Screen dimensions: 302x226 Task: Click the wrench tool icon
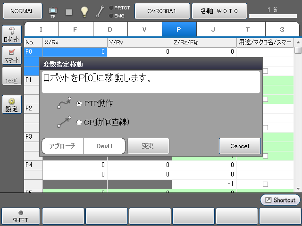(100, 11)
